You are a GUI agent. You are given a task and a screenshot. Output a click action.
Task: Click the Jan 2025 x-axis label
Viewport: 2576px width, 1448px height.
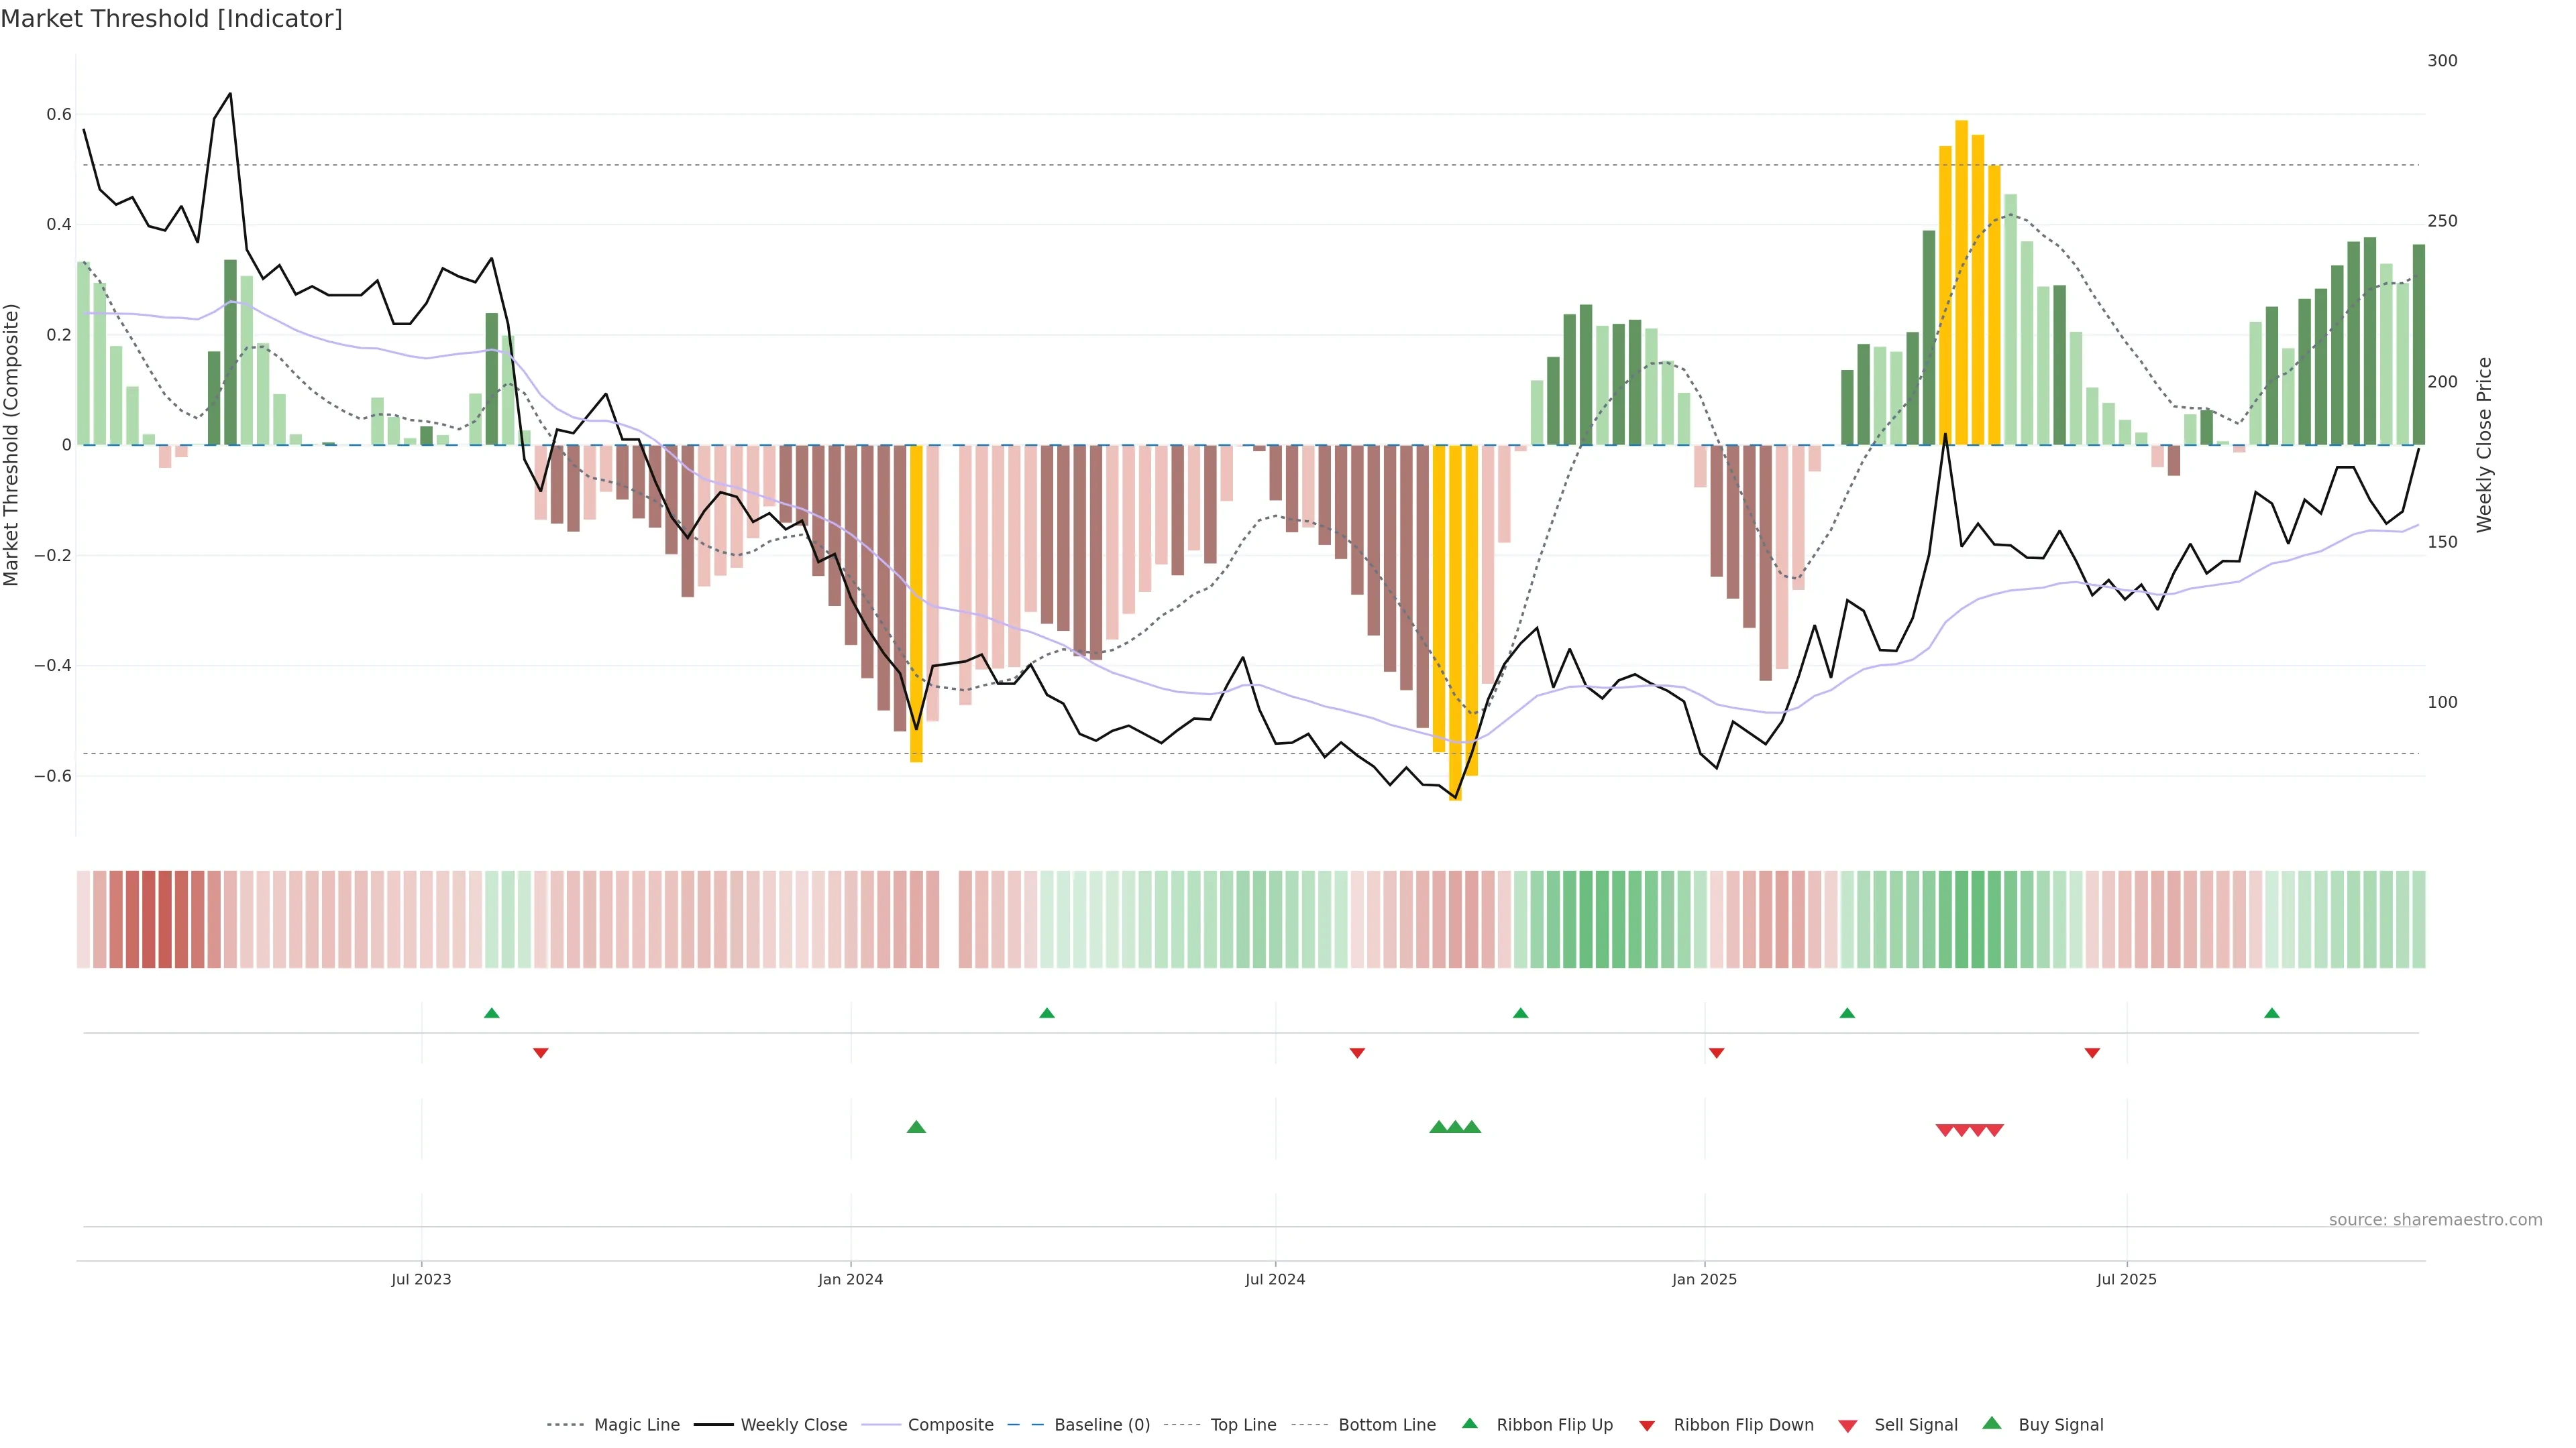[1704, 1279]
